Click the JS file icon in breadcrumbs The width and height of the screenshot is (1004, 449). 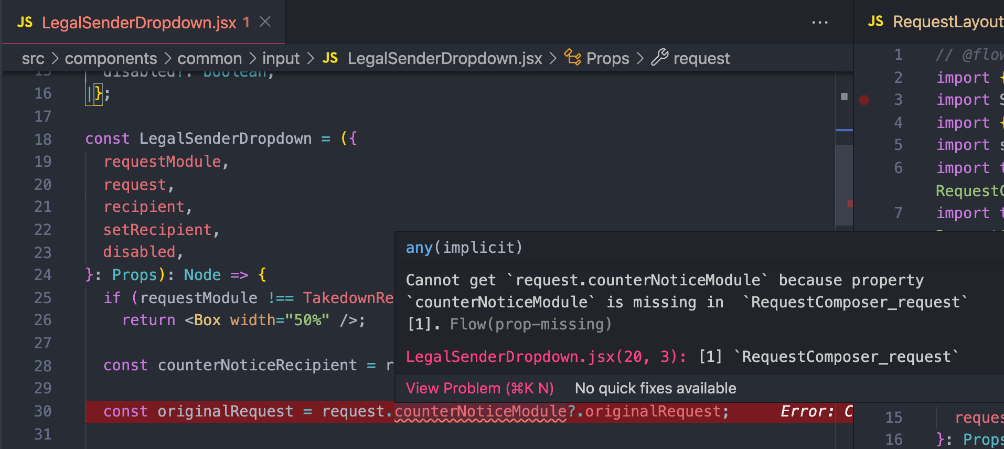tap(330, 58)
